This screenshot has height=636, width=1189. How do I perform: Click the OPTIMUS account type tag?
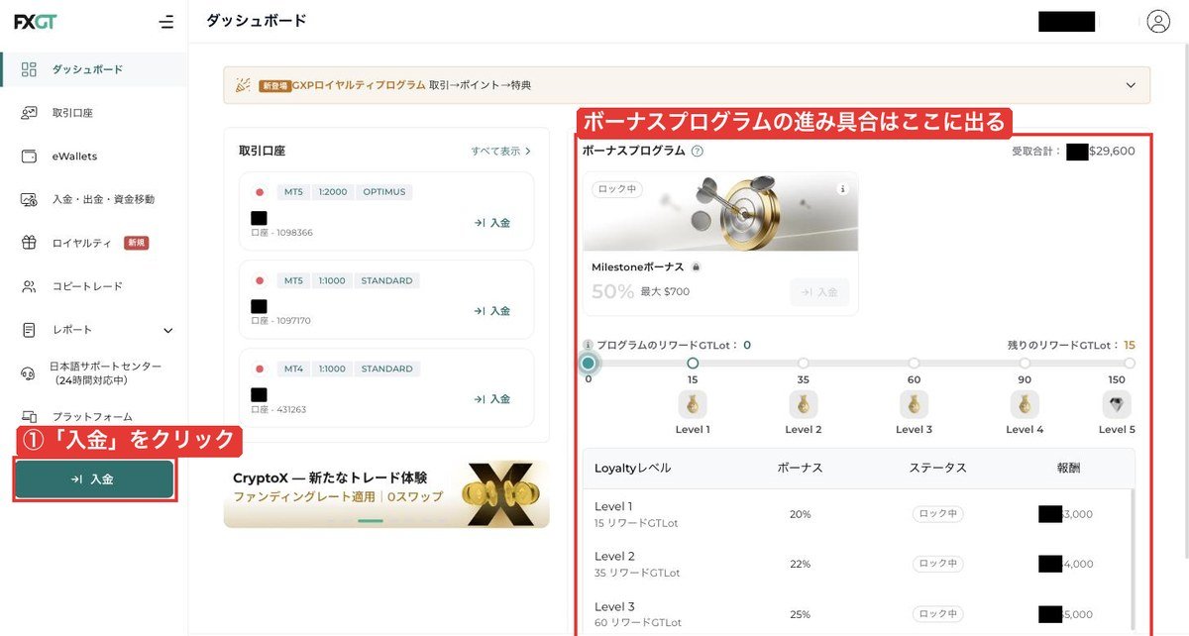(x=383, y=192)
